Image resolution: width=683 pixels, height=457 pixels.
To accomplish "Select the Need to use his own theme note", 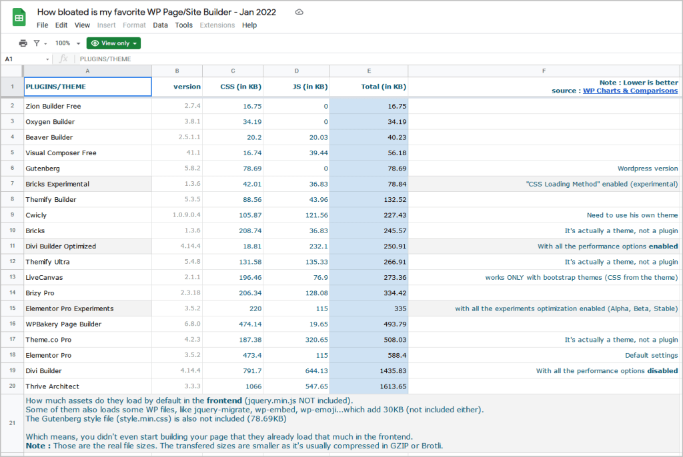I will coord(544,215).
